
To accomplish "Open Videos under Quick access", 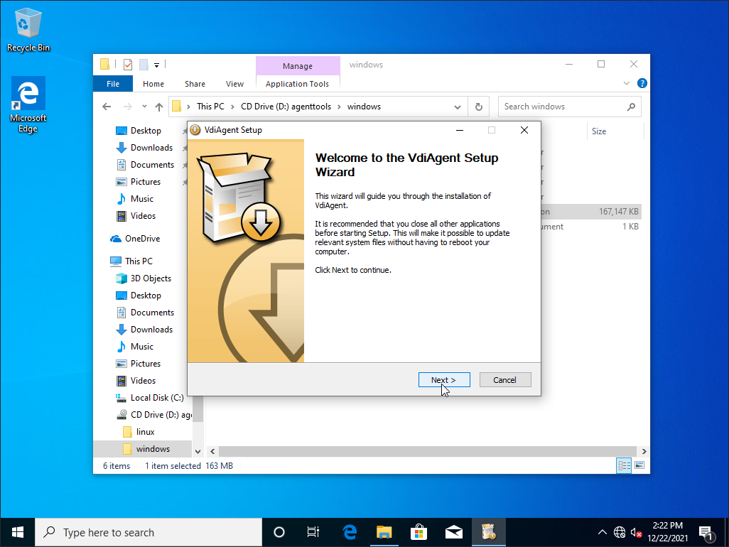I will (x=143, y=216).
